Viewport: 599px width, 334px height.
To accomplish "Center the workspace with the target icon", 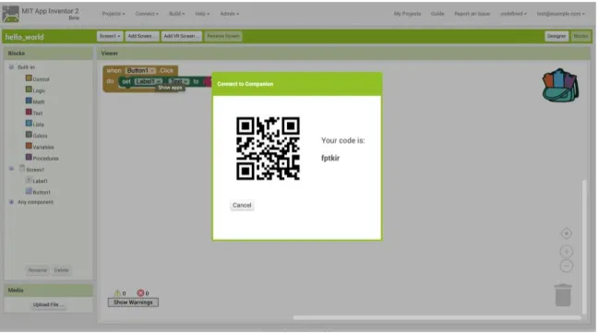I will click(566, 233).
